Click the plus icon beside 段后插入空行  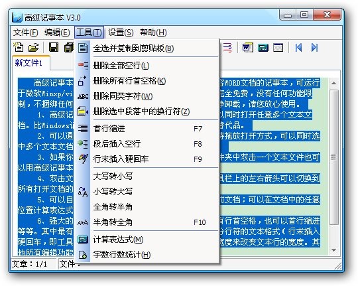(83, 144)
